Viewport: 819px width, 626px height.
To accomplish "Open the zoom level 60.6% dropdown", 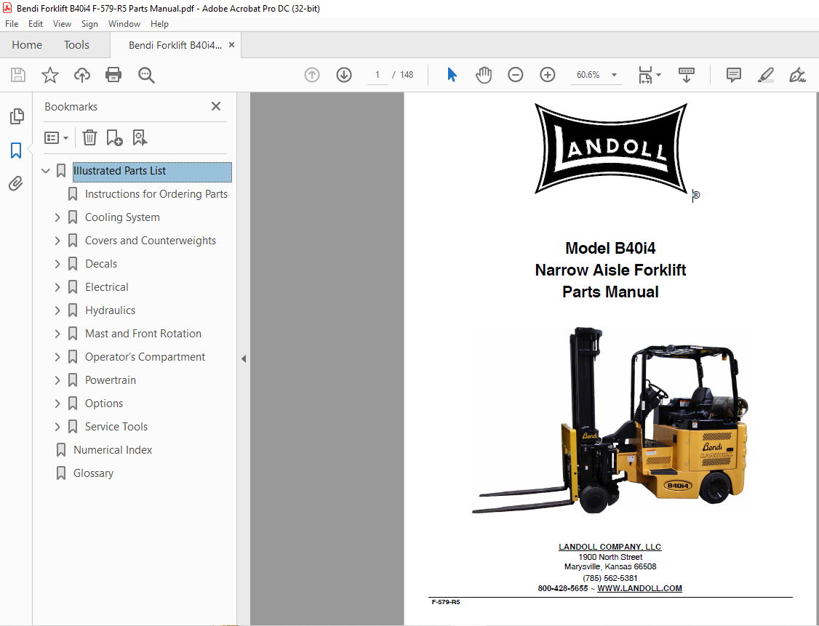I will (614, 75).
